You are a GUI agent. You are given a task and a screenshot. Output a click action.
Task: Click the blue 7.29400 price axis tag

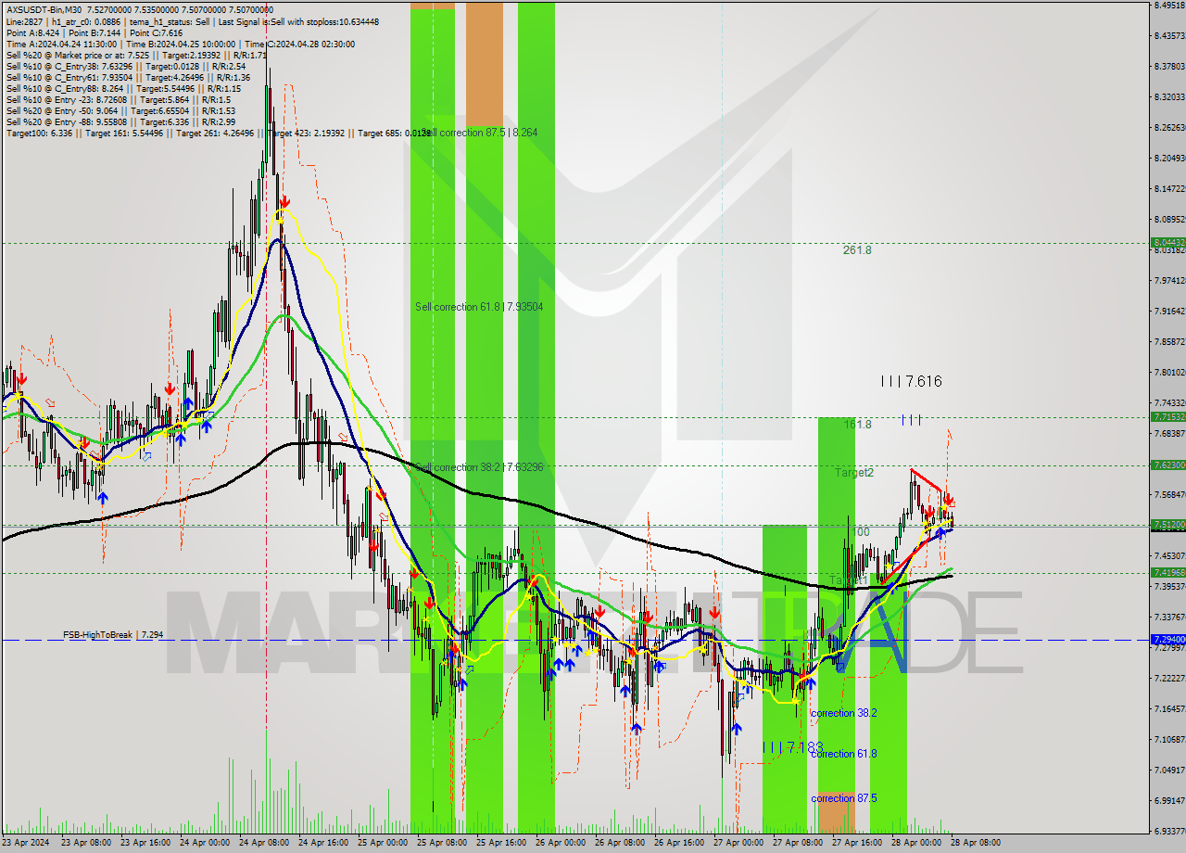tap(1167, 640)
